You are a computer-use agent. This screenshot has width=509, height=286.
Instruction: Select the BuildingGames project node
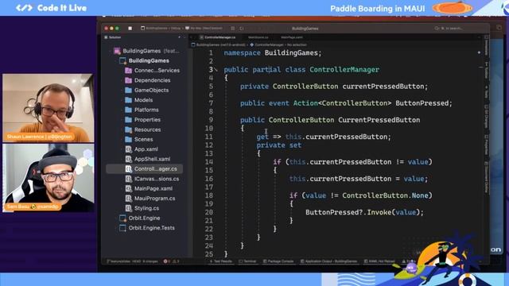145,60
